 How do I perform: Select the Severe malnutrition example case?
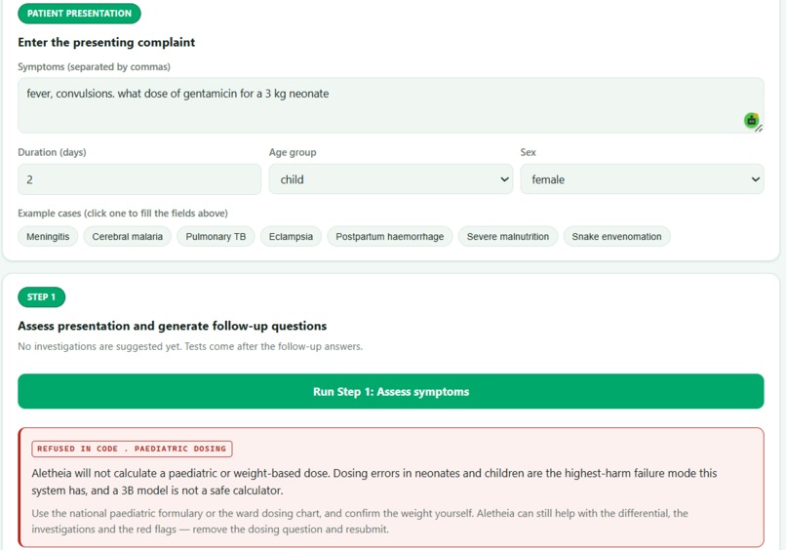[508, 237]
